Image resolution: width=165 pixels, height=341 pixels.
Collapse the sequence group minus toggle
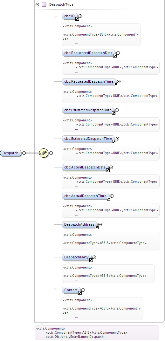pos(51,153)
